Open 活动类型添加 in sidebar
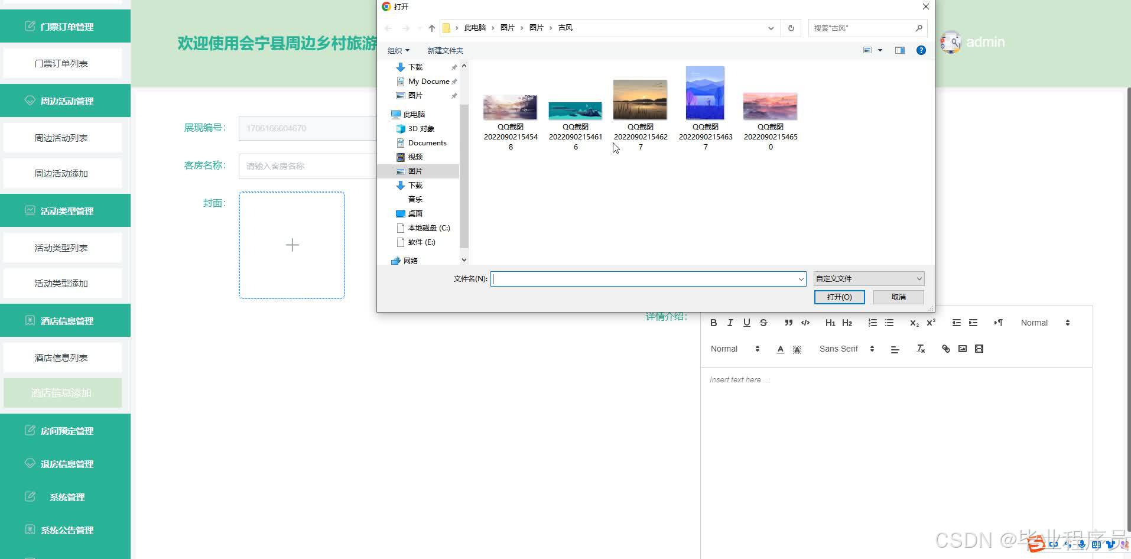Viewport: 1131px width, 559px height. click(61, 283)
